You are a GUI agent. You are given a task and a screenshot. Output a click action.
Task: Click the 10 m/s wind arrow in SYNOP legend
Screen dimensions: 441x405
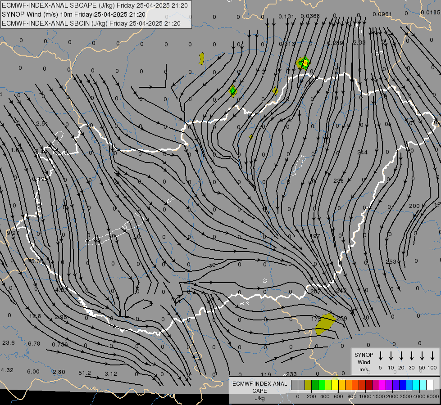(x=391, y=355)
